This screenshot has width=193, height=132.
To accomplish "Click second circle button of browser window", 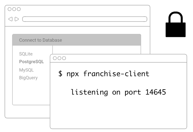I will (14, 9).
